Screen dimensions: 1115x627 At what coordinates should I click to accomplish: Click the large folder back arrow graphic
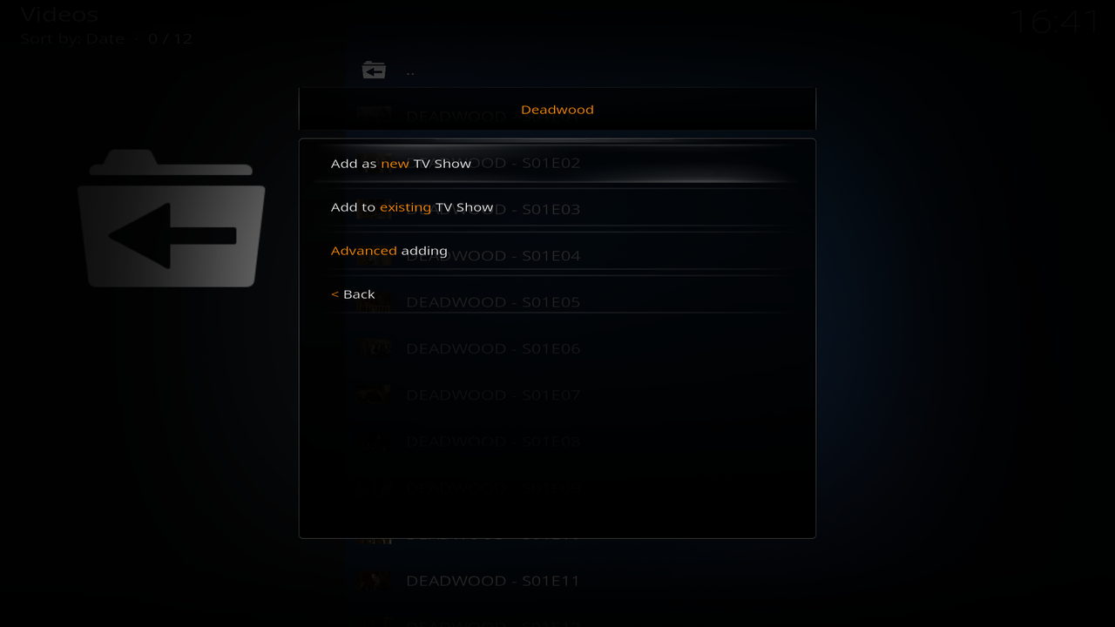click(172, 219)
